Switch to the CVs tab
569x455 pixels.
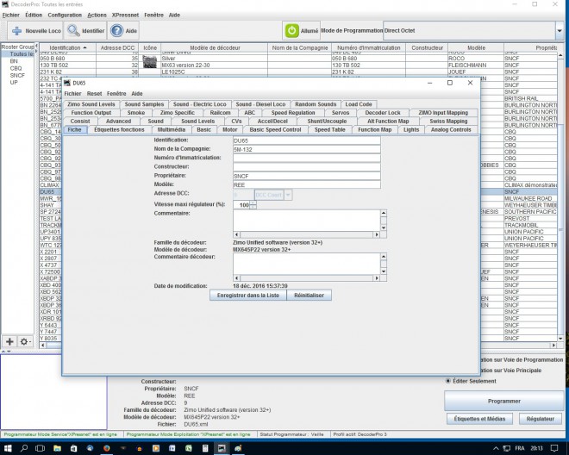pos(236,122)
